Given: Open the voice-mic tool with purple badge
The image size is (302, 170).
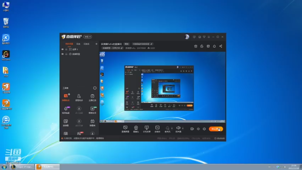Looking at the screenshot, I should tap(66, 110).
